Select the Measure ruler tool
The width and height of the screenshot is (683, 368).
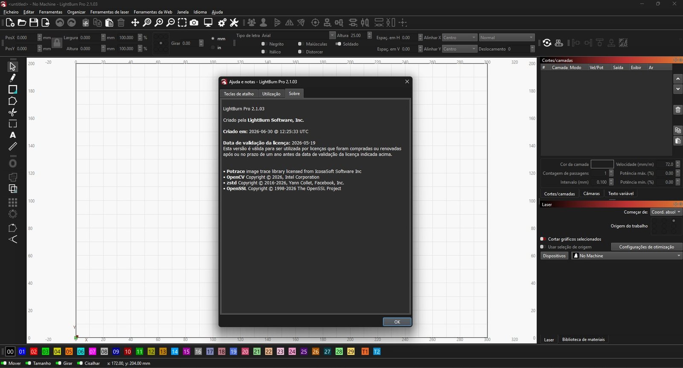pos(13,146)
